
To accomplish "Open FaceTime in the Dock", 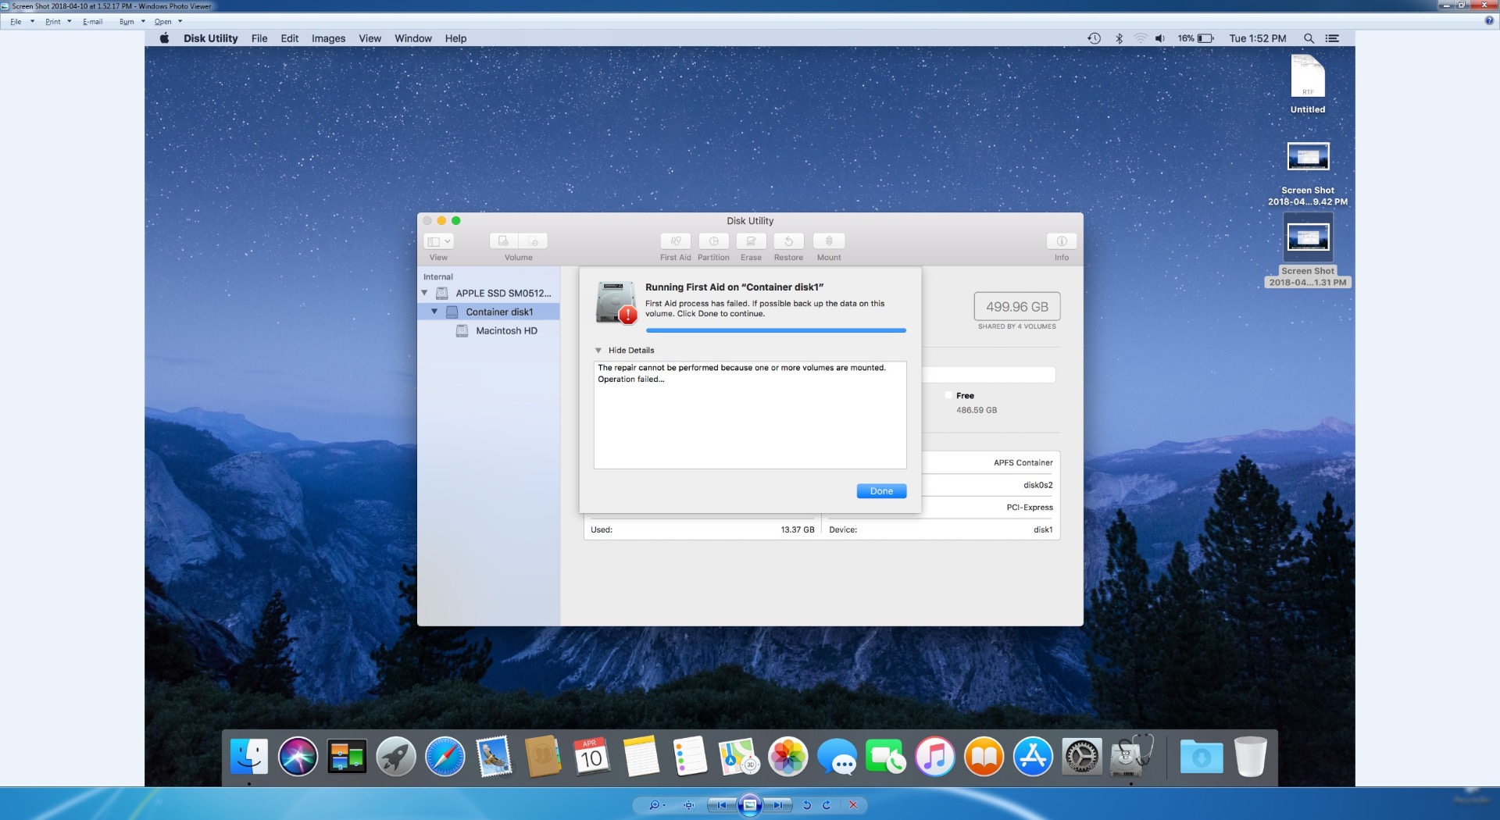I will pos(886,757).
